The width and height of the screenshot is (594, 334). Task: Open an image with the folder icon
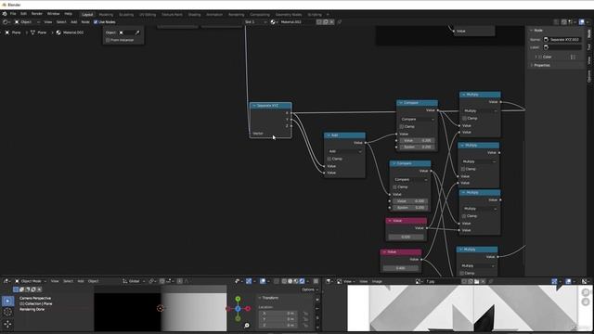coord(477,281)
